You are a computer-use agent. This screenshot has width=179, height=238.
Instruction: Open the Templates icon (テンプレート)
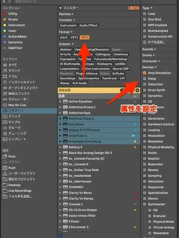(x=5, y=139)
